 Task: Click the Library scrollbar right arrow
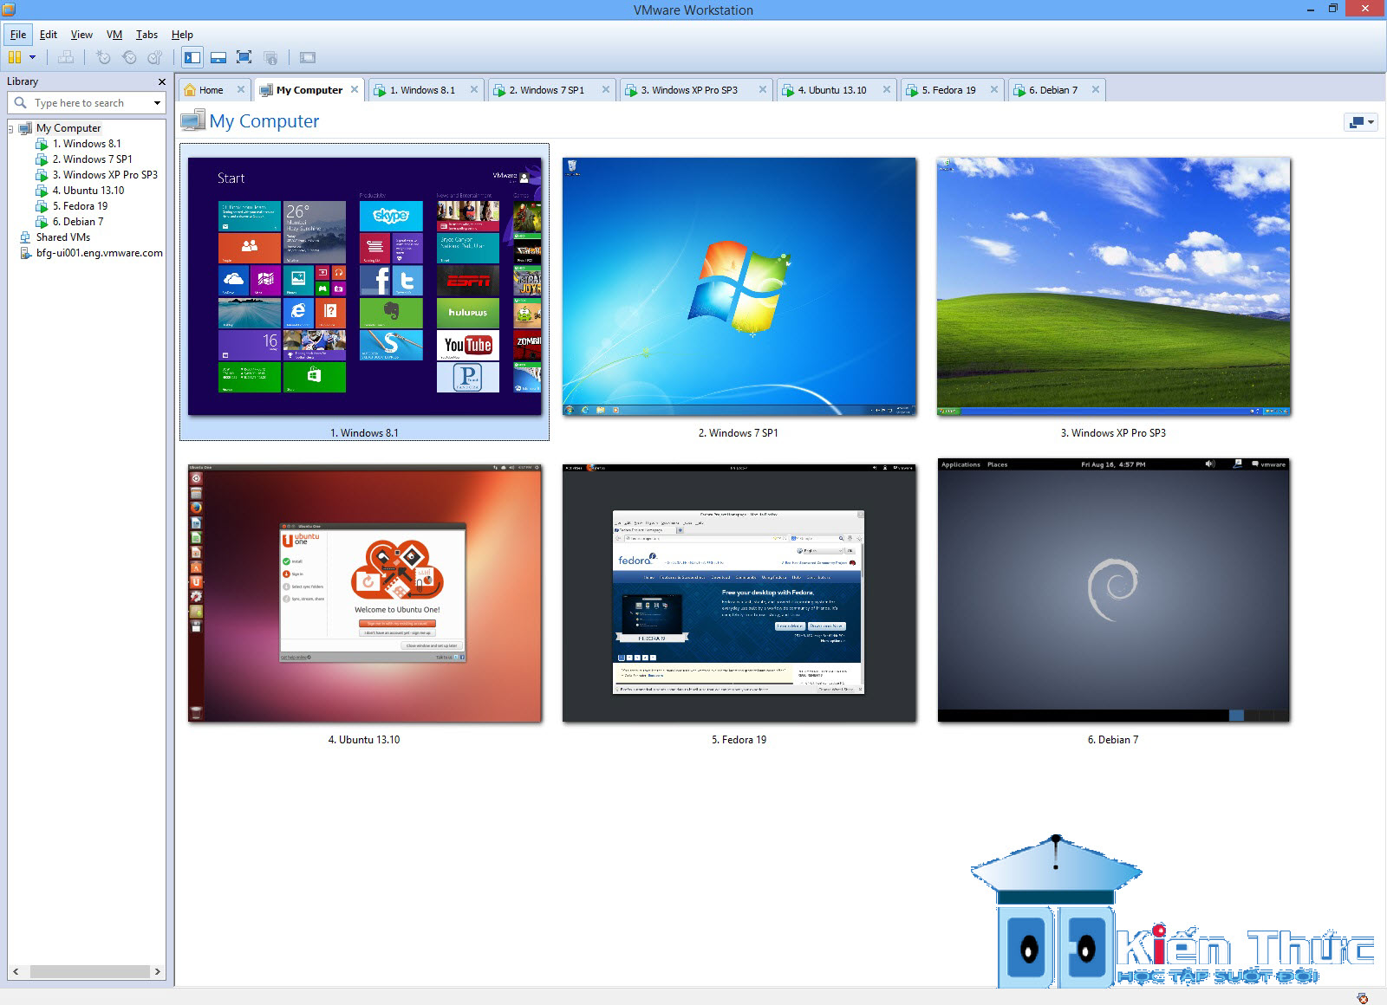tap(158, 972)
